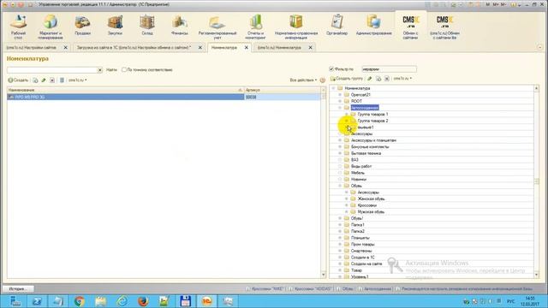Expand Аксессуары к планшетам folder
Image resolution: width=548 pixels, height=308 pixels.
[x=340, y=140]
